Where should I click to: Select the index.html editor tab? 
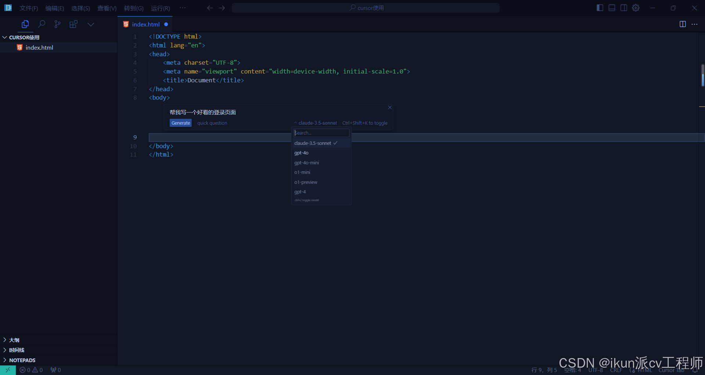(x=145, y=24)
